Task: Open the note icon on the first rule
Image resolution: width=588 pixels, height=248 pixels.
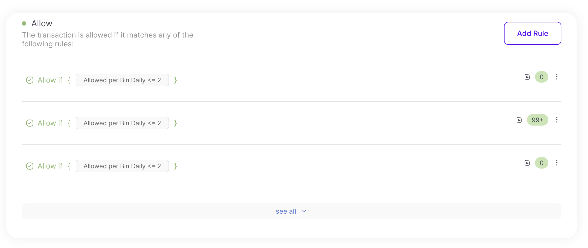Action: pos(527,77)
